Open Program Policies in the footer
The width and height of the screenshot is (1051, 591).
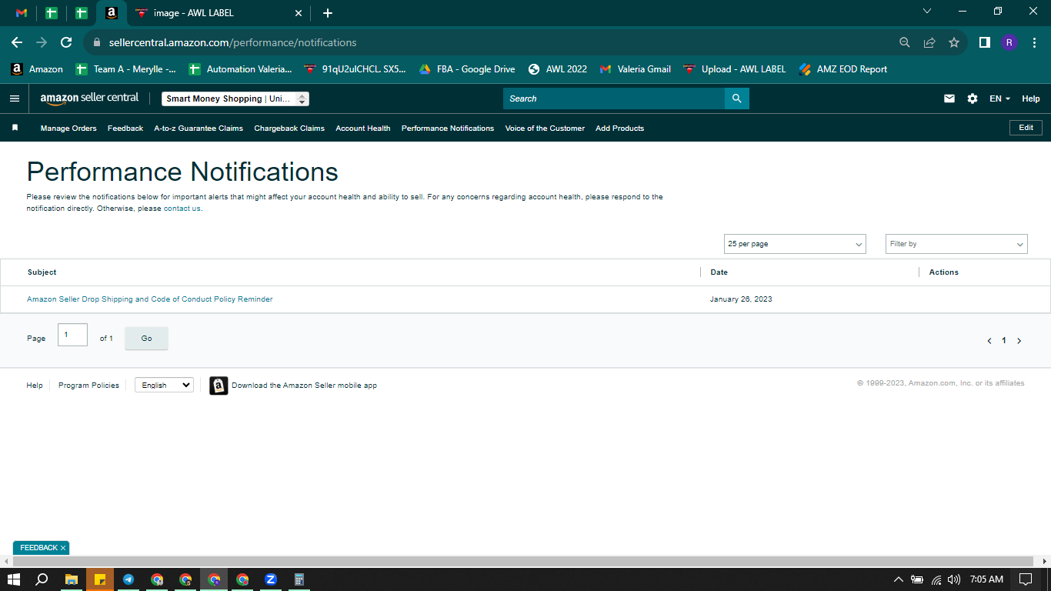[x=88, y=386]
